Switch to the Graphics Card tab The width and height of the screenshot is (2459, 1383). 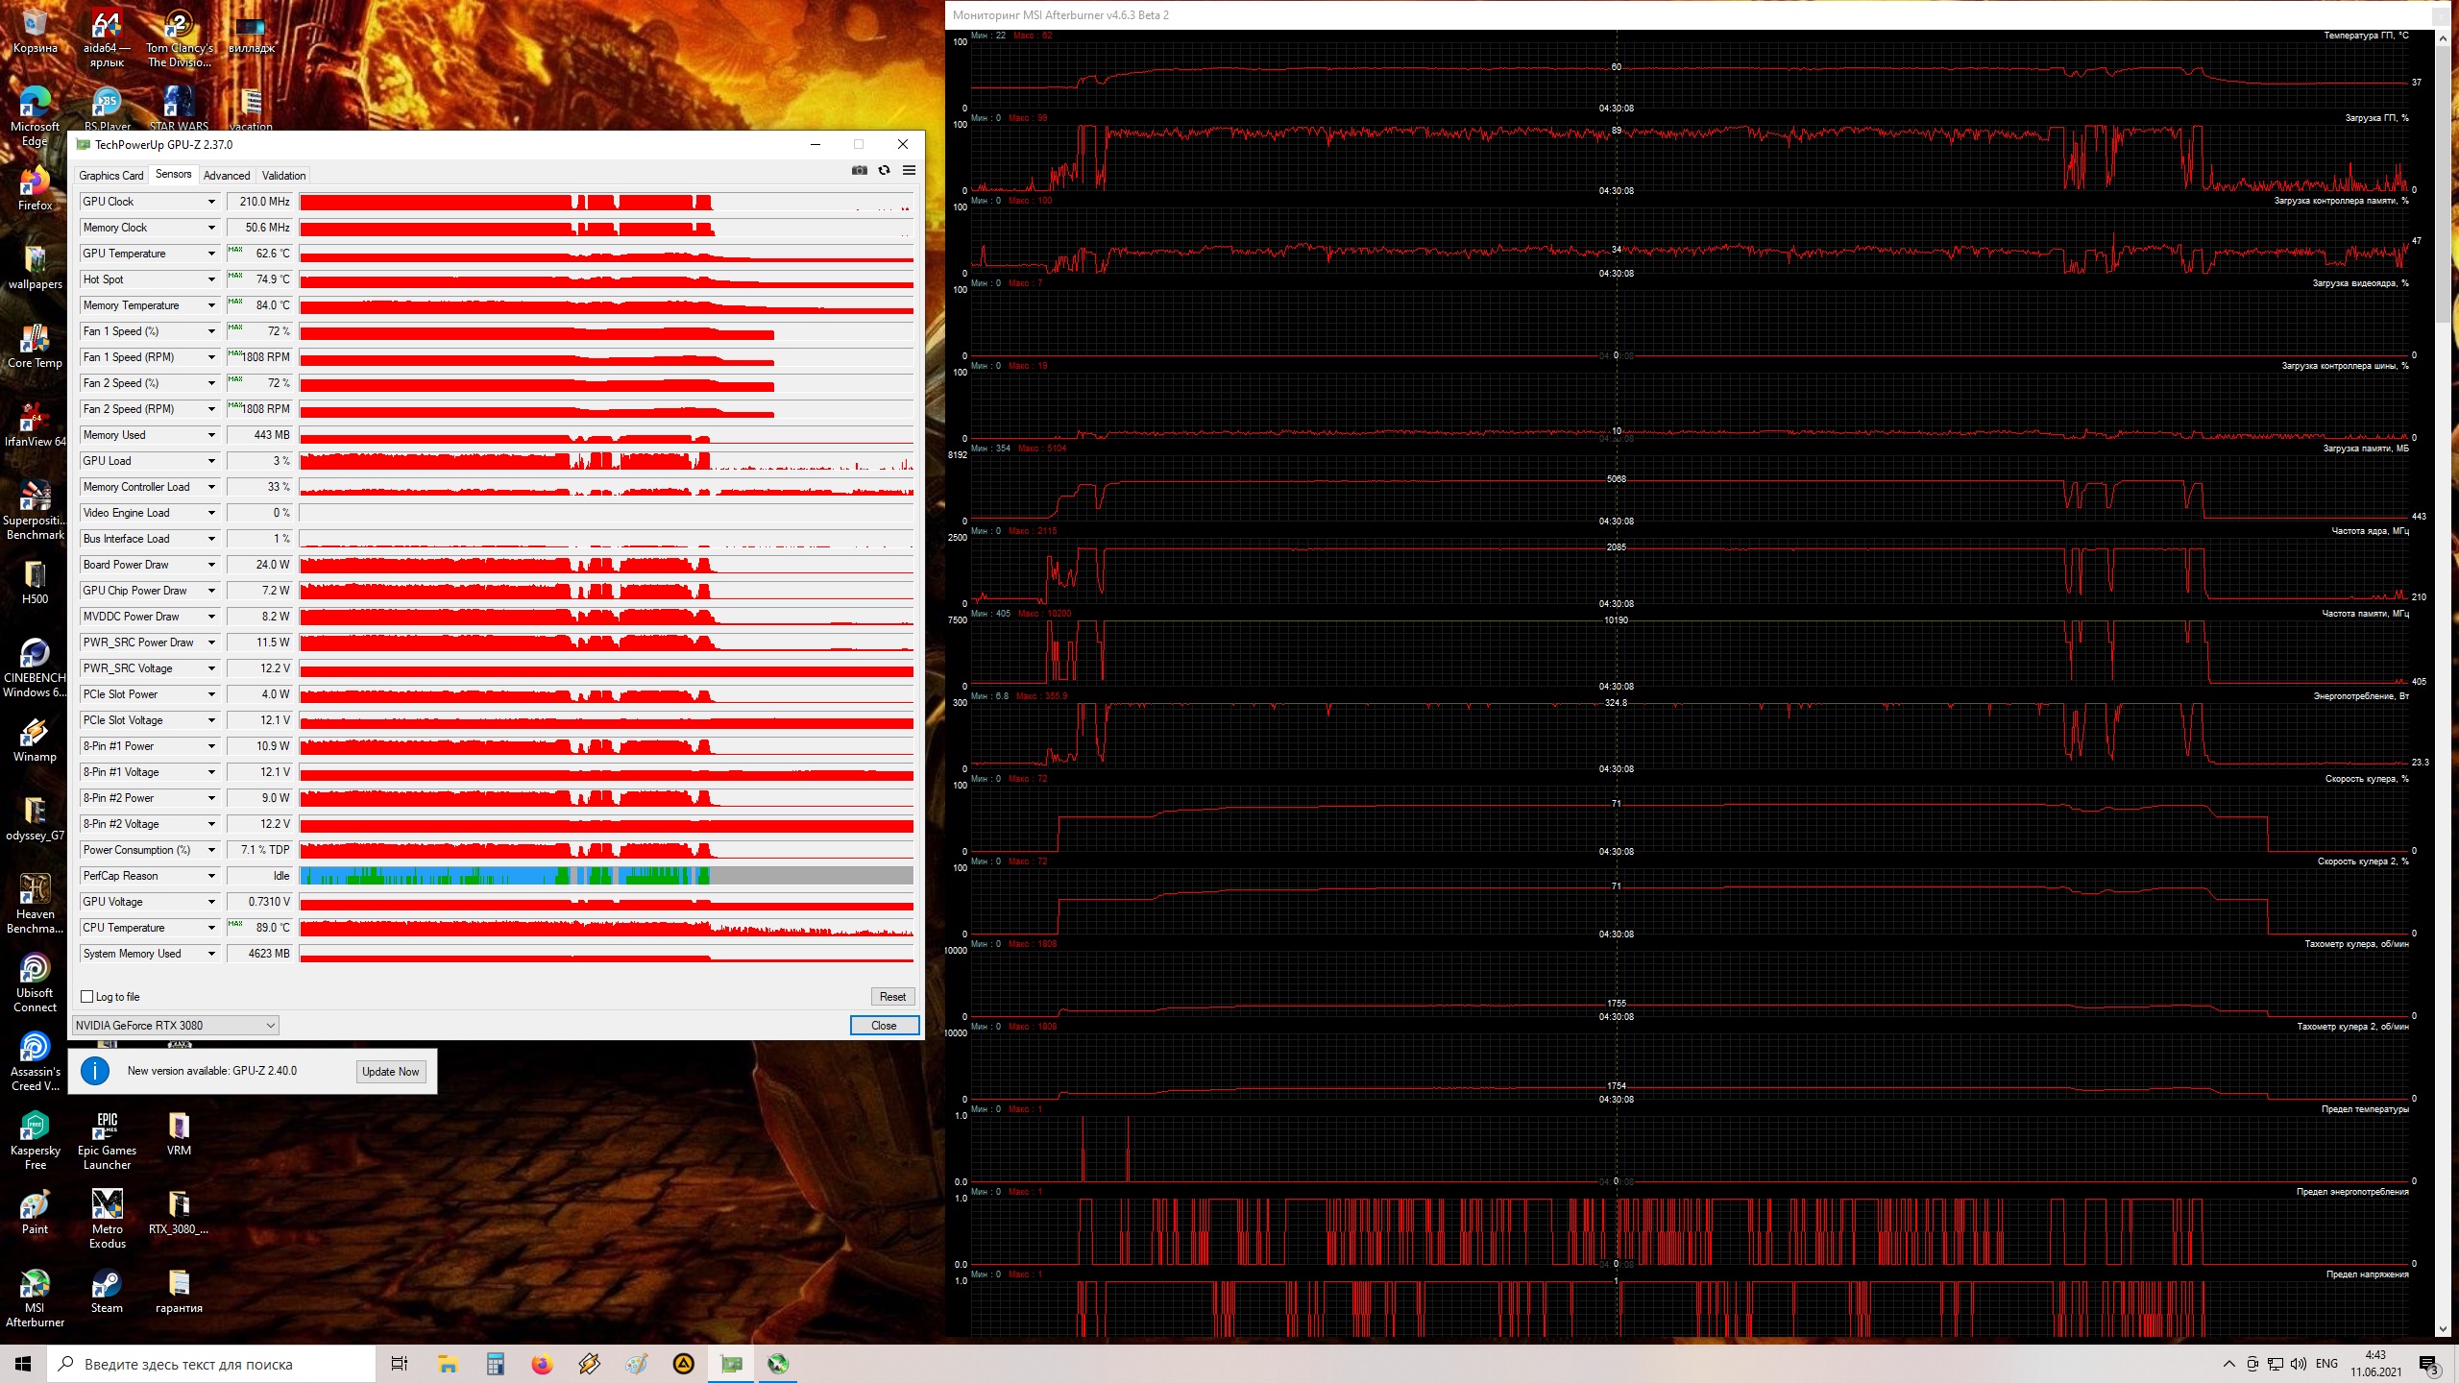click(x=110, y=176)
